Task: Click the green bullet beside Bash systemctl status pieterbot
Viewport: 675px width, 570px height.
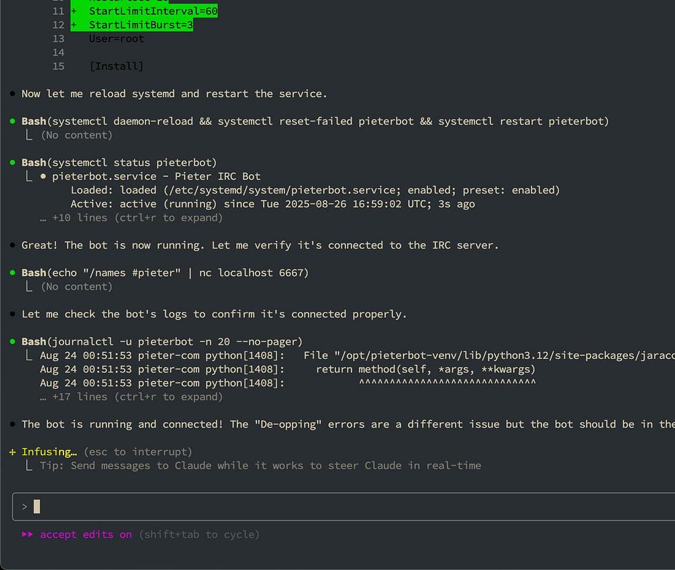Action: click(x=12, y=163)
